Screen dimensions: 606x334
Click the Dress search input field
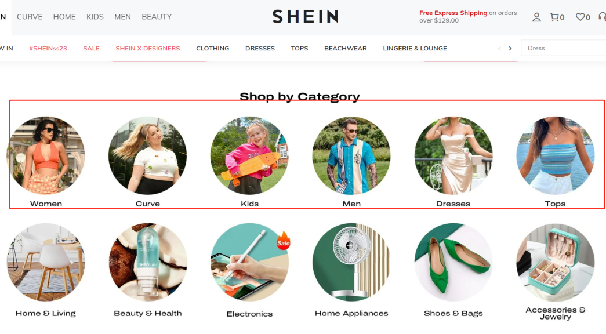[564, 48]
